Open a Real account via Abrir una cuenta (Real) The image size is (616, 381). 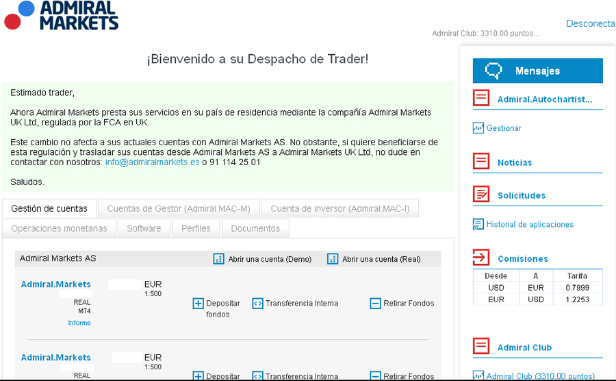coord(374,259)
